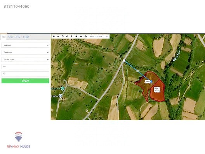The height and width of the screenshot is (154, 205).
Task: Switch to the Adres tab
Action: click(x=10, y=37)
